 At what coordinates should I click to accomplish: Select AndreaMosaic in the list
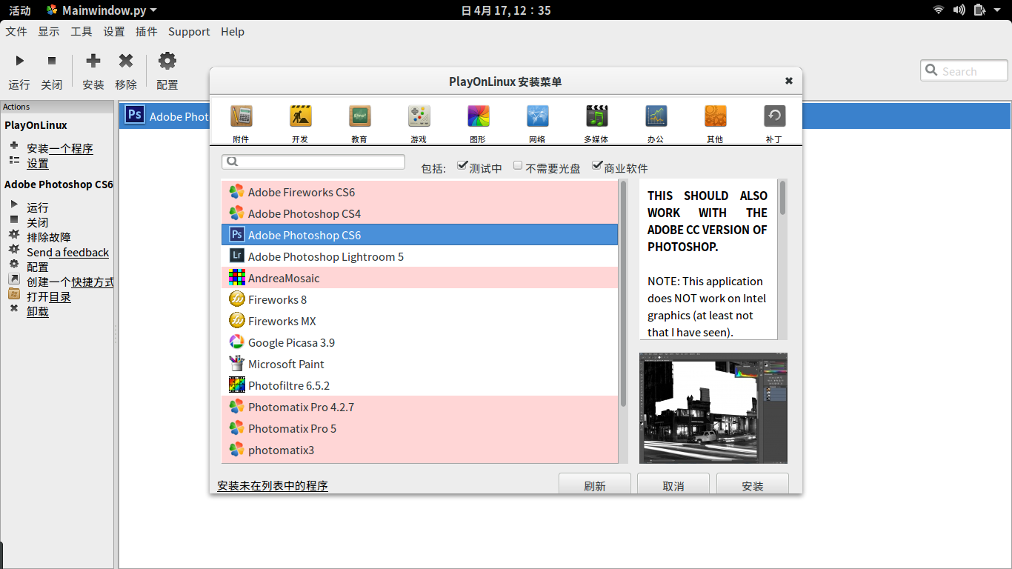coord(419,278)
